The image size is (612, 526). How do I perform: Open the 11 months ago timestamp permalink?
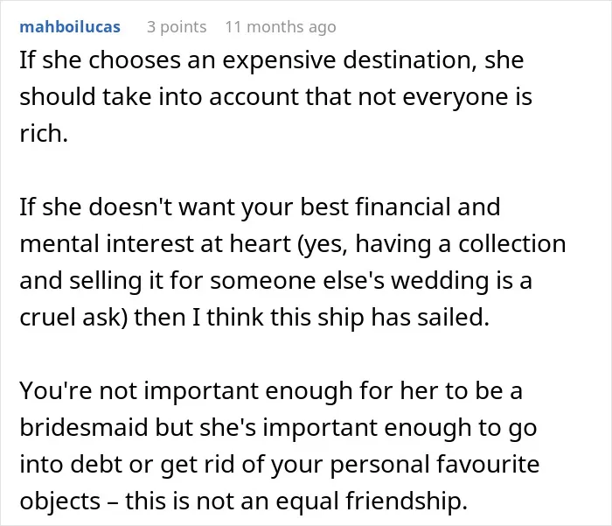(281, 27)
